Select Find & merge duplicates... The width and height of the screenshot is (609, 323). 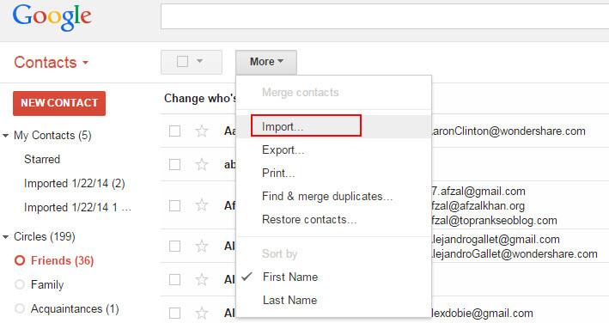coord(327,197)
